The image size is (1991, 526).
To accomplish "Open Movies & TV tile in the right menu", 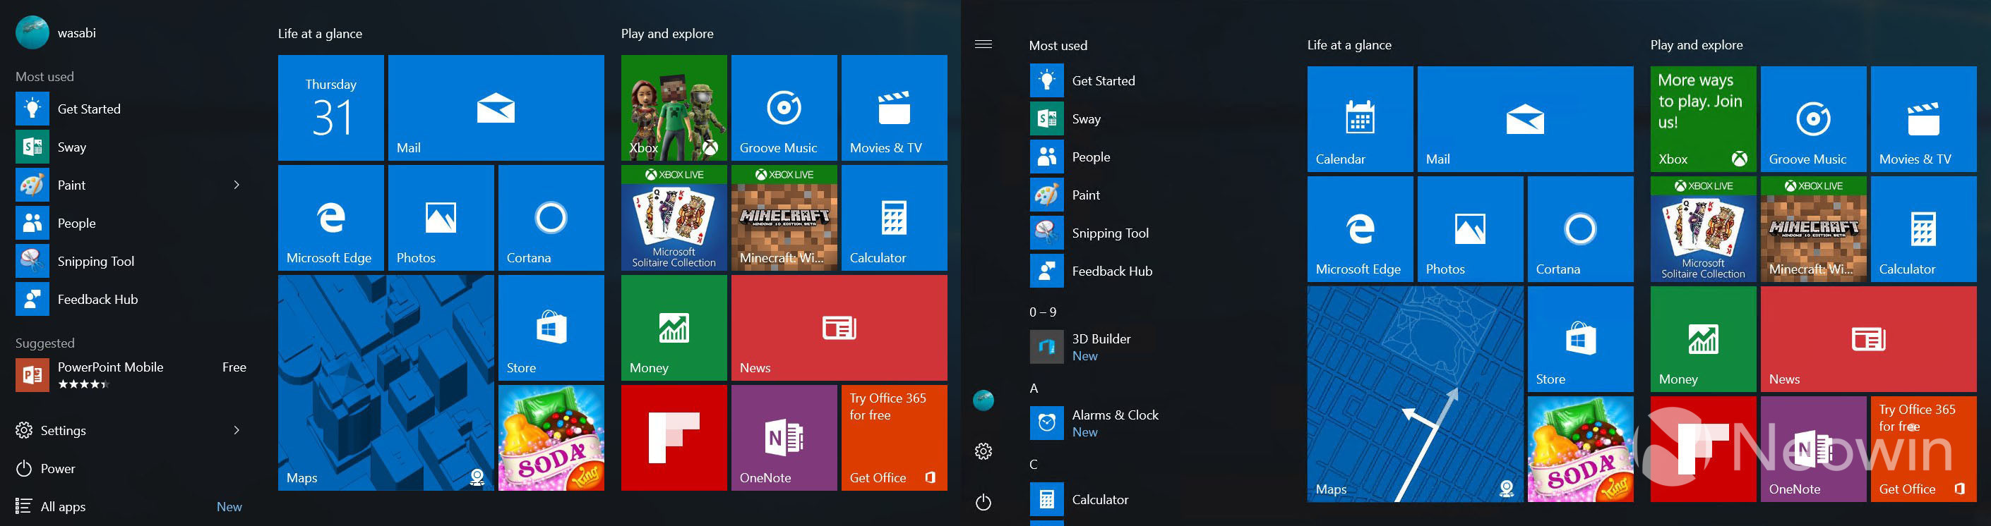I will click(1924, 119).
